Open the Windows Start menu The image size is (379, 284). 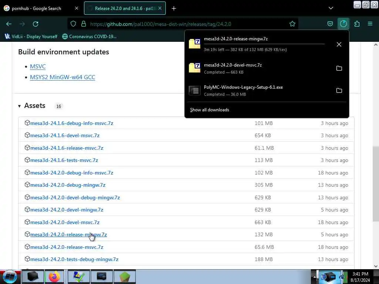[10, 277]
